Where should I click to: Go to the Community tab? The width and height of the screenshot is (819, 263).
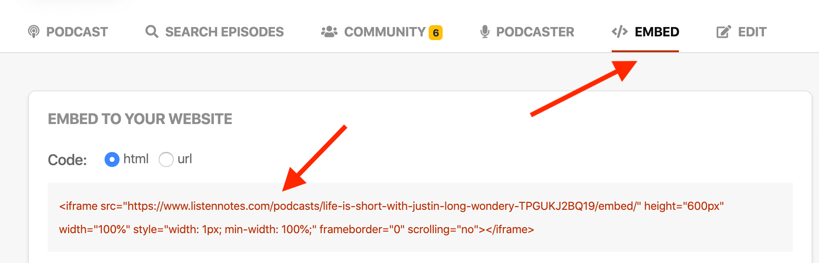pos(384,32)
